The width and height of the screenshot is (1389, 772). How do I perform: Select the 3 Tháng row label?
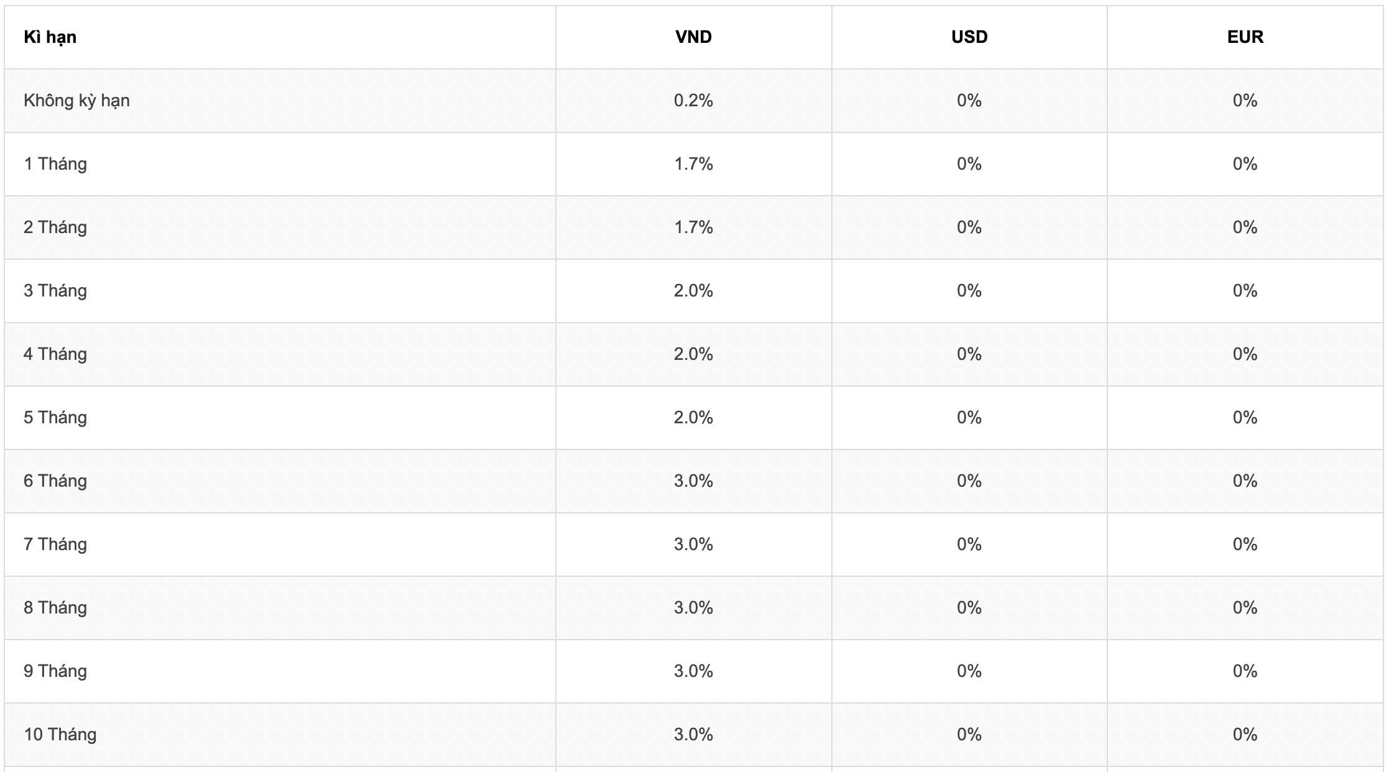[x=55, y=291]
